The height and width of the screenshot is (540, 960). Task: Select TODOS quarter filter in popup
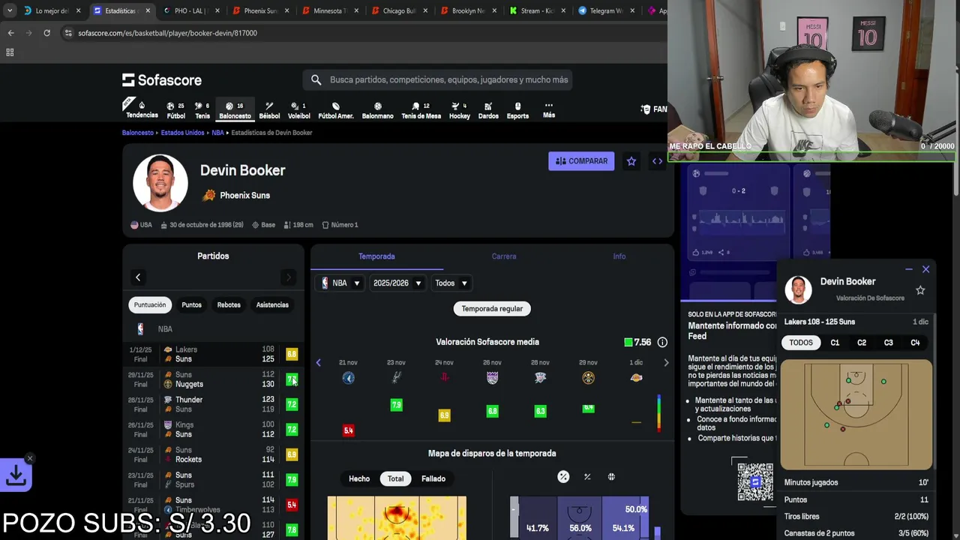coord(801,343)
